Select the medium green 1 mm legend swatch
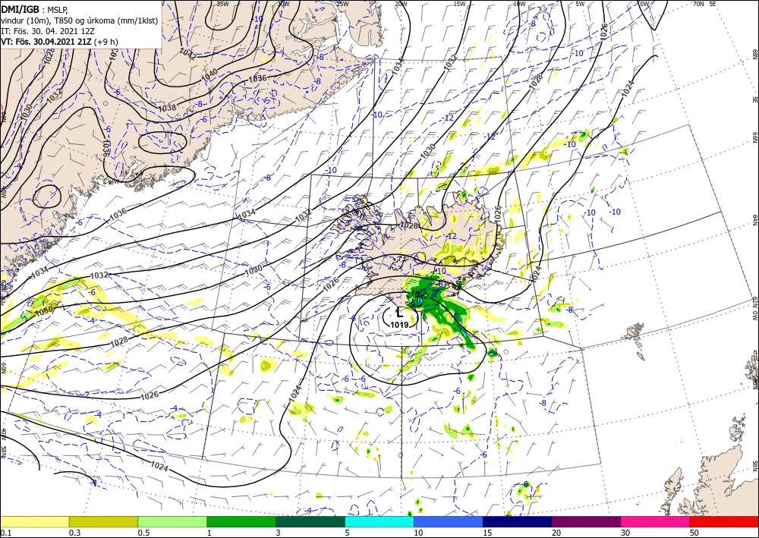This screenshot has width=759, height=538. coord(241,521)
